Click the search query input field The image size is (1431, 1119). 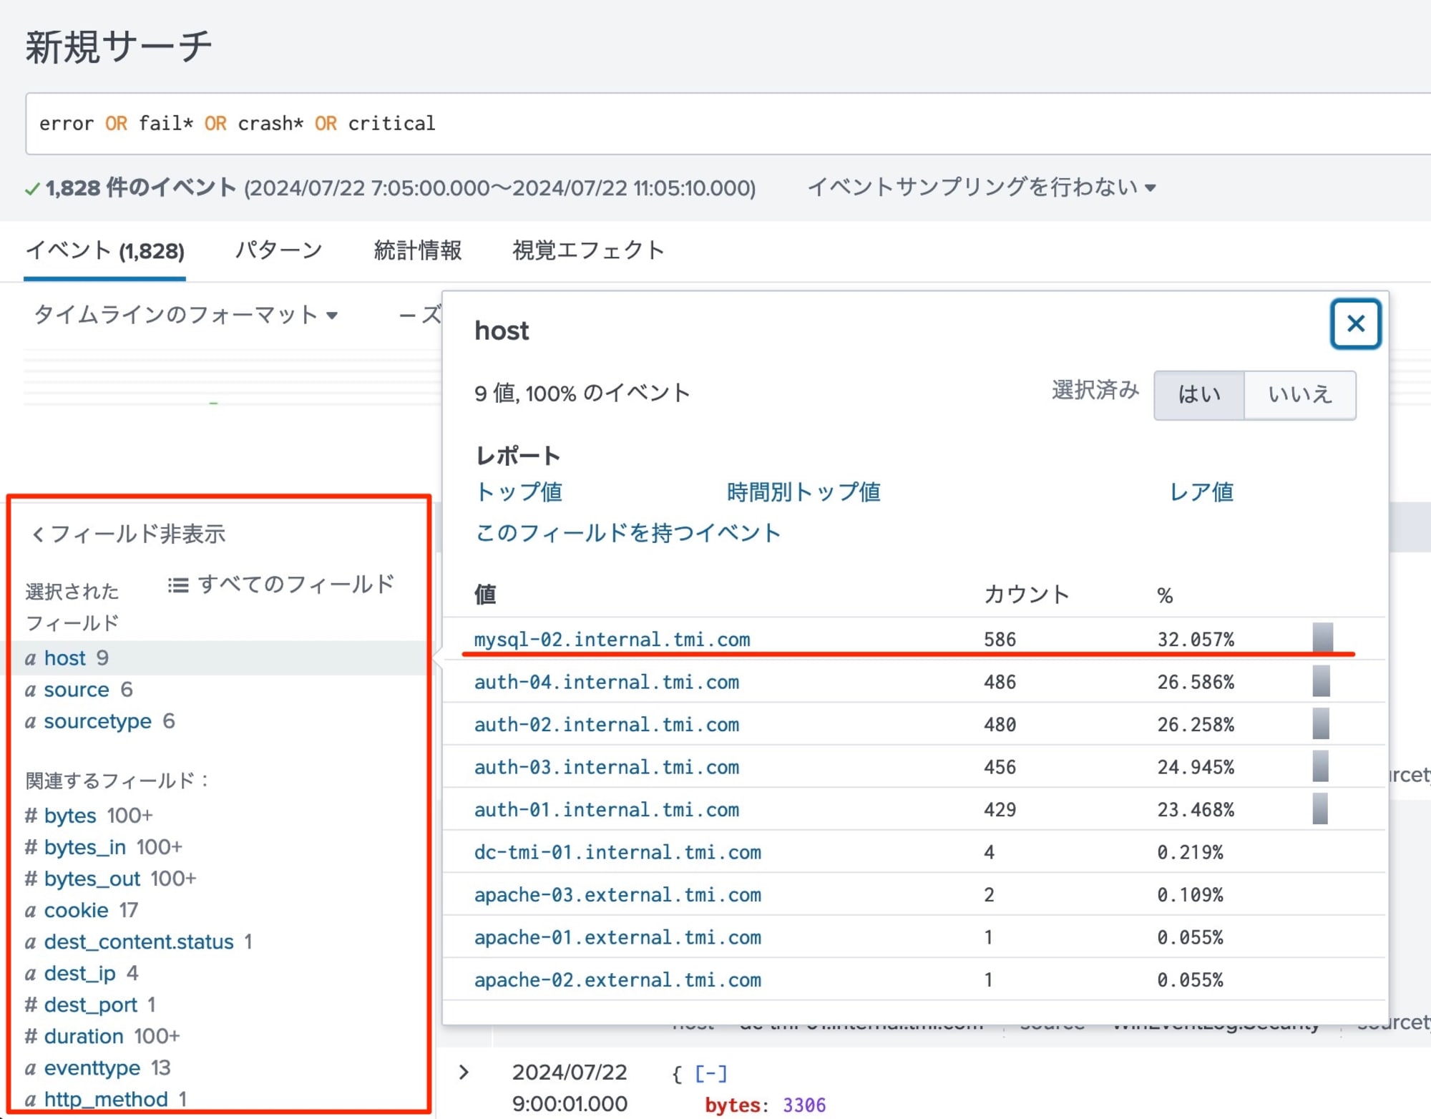[x=728, y=123]
